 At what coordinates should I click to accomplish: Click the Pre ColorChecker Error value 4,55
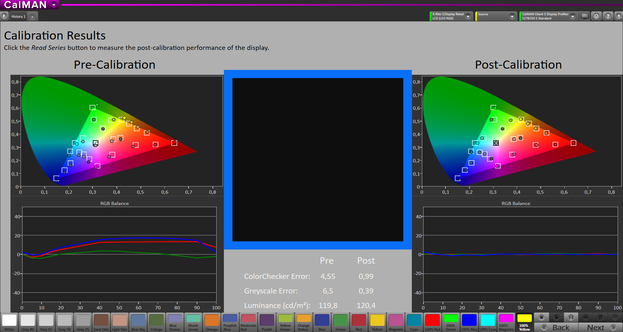[328, 276]
